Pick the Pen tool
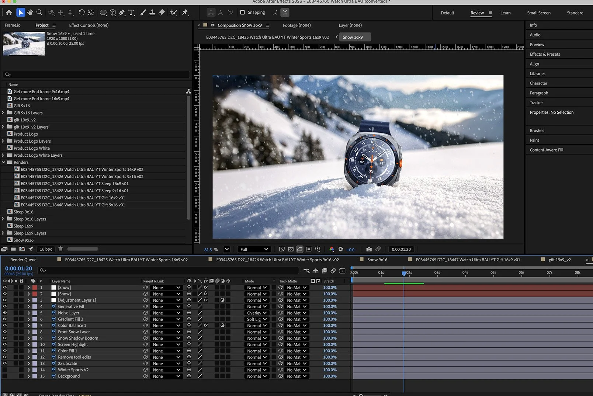This screenshot has height=396, width=593. (x=122, y=13)
